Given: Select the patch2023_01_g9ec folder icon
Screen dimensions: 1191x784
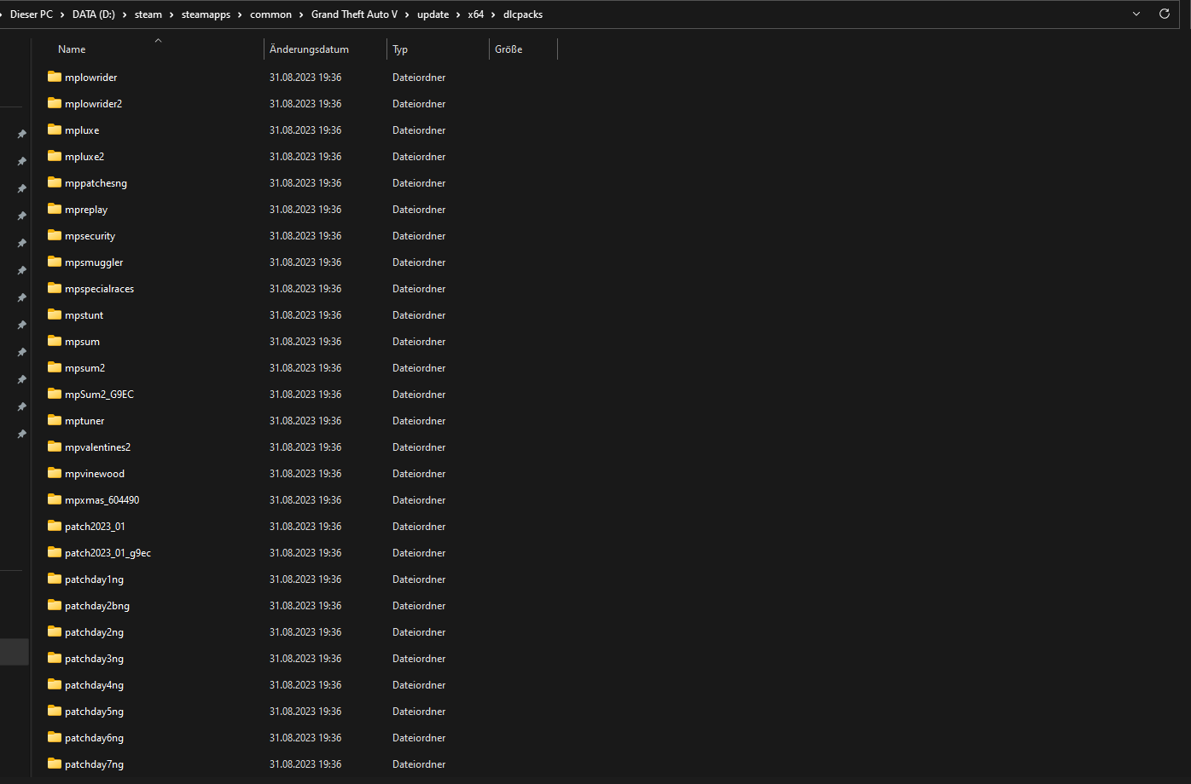Looking at the screenshot, I should [55, 552].
